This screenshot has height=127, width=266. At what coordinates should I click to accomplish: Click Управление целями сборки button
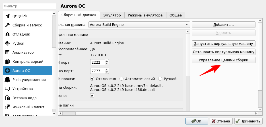tap(223, 60)
